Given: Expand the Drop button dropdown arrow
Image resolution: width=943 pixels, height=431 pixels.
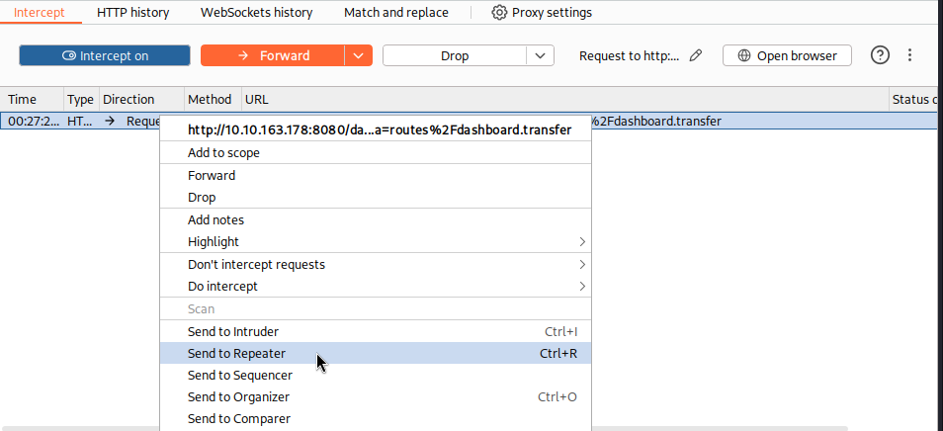Looking at the screenshot, I should (x=540, y=56).
